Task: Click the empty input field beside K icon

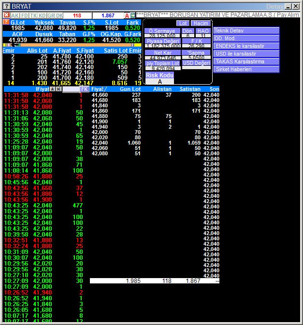Action: [71, 89]
